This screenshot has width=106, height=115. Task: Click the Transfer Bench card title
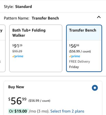[x=83, y=30]
